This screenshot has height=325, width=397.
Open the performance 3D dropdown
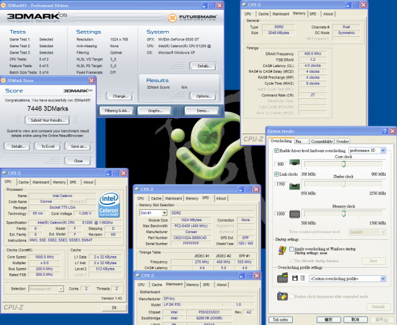tap(383, 150)
